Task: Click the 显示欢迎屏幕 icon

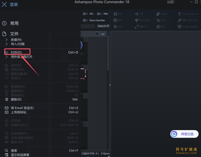Action: (7, 155)
